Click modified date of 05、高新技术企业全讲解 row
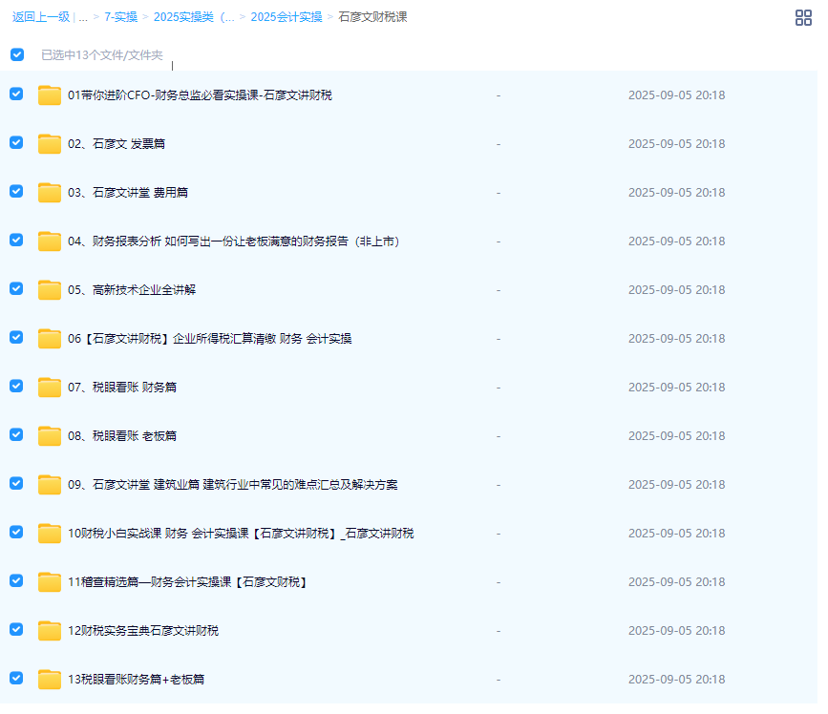This screenshot has width=828, height=714. coord(676,290)
